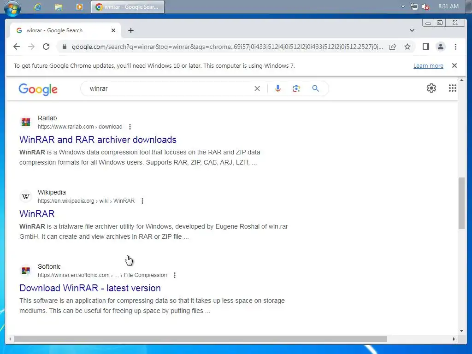This screenshot has height=354, width=472.
Task: Open Google quick settings gear
Action: coord(431,88)
